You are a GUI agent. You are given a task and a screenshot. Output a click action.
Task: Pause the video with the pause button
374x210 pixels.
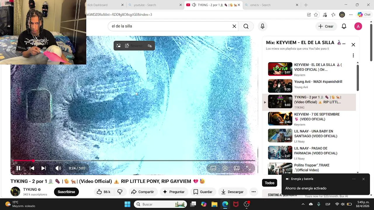coord(18,168)
